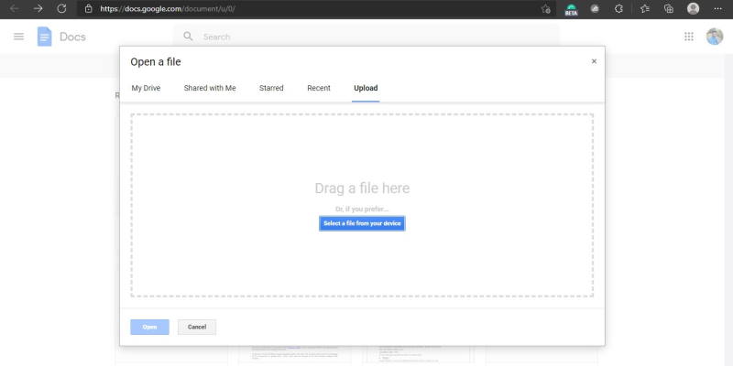Click the blue Open button
This screenshot has height=366, width=733.
[x=149, y=327]
